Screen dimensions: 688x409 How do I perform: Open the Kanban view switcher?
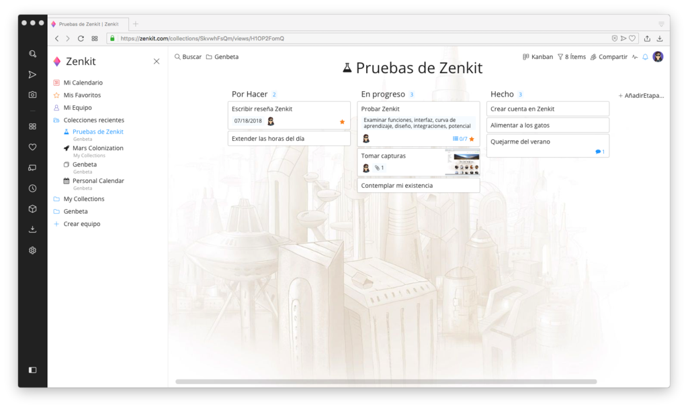point(538,57)
